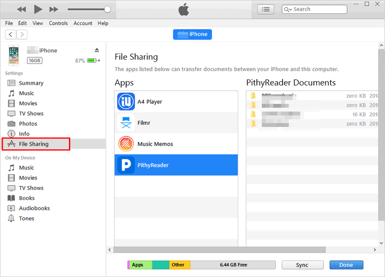Screen dimensions: 385x277
Task: Open the list view button near search
Action: point(266,9)
